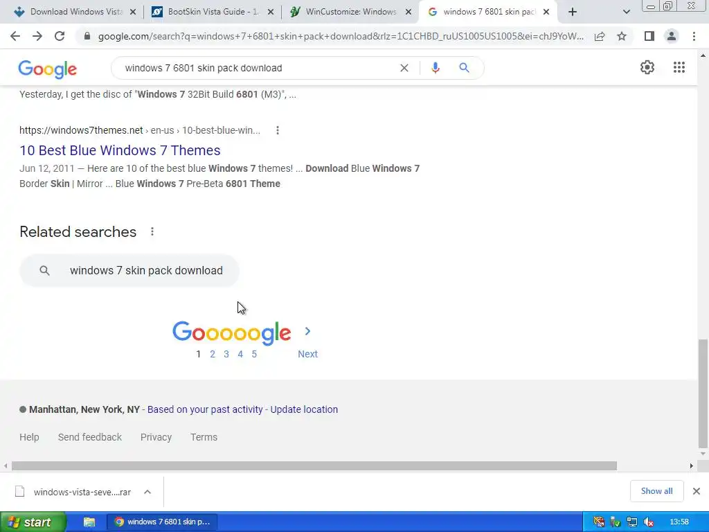709x532 pixels.
Task: Click the Google logo
Action: pos(48,69)
